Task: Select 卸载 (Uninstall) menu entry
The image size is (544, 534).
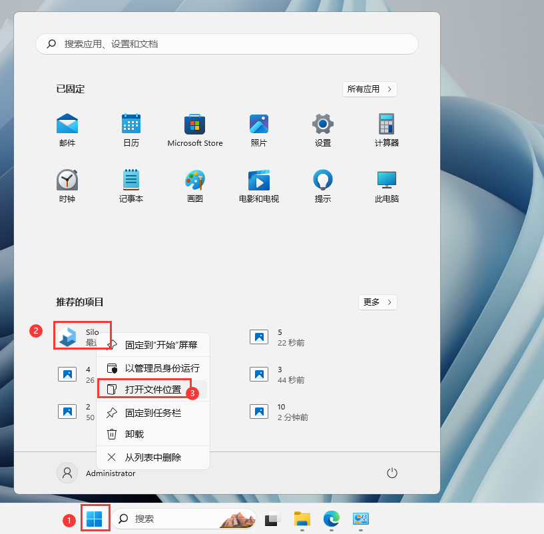Action: coord(153,434)
